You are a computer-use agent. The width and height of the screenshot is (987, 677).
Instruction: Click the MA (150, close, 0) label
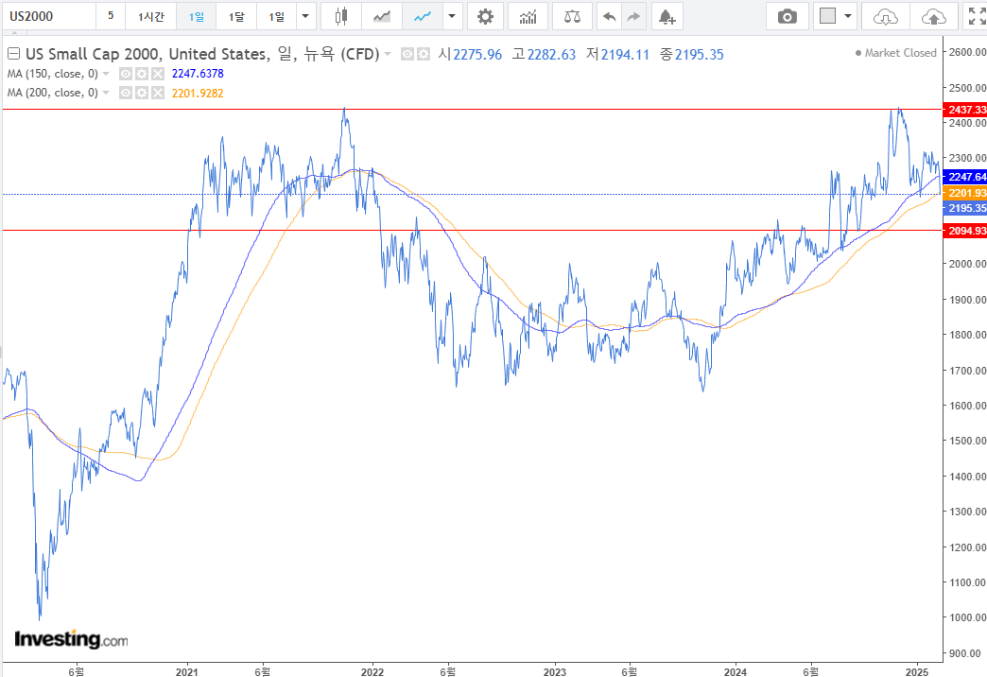point(52,74)
